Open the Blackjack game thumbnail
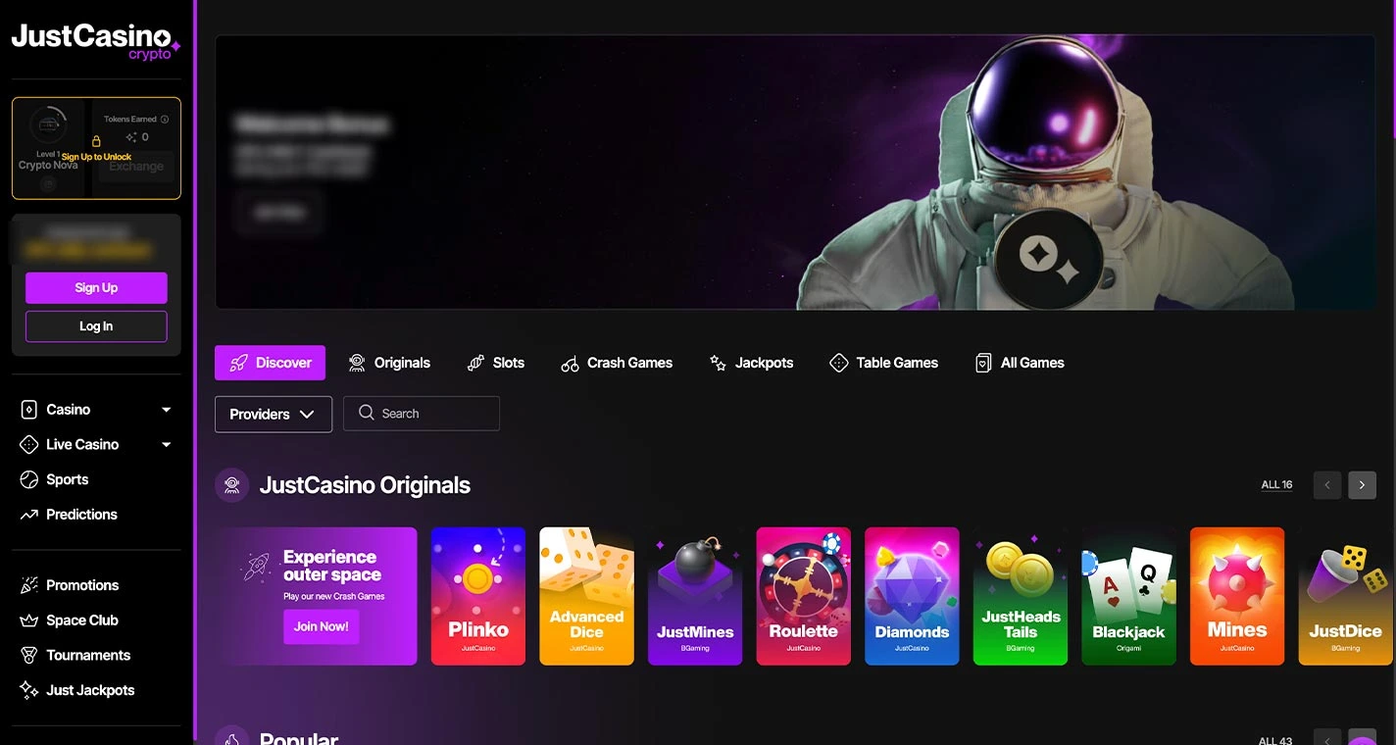 coord(1128,596)
